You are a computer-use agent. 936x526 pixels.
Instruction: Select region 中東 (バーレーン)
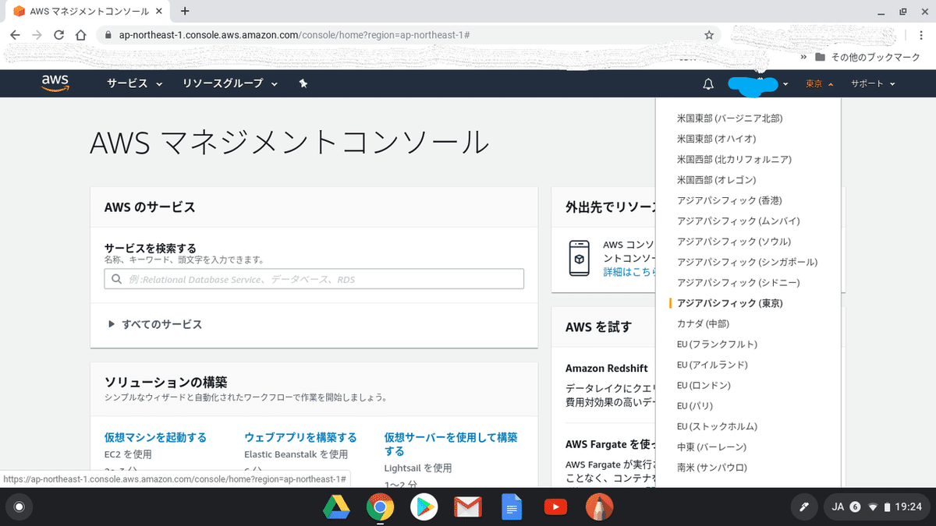click(x=711, y=447)
